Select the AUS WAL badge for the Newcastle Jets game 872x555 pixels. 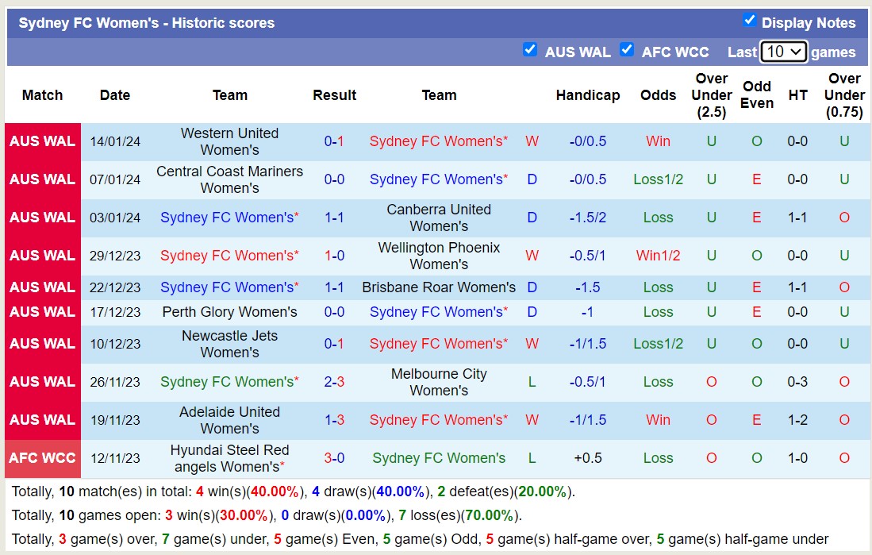pyautogui.click(x=42, y=344)
